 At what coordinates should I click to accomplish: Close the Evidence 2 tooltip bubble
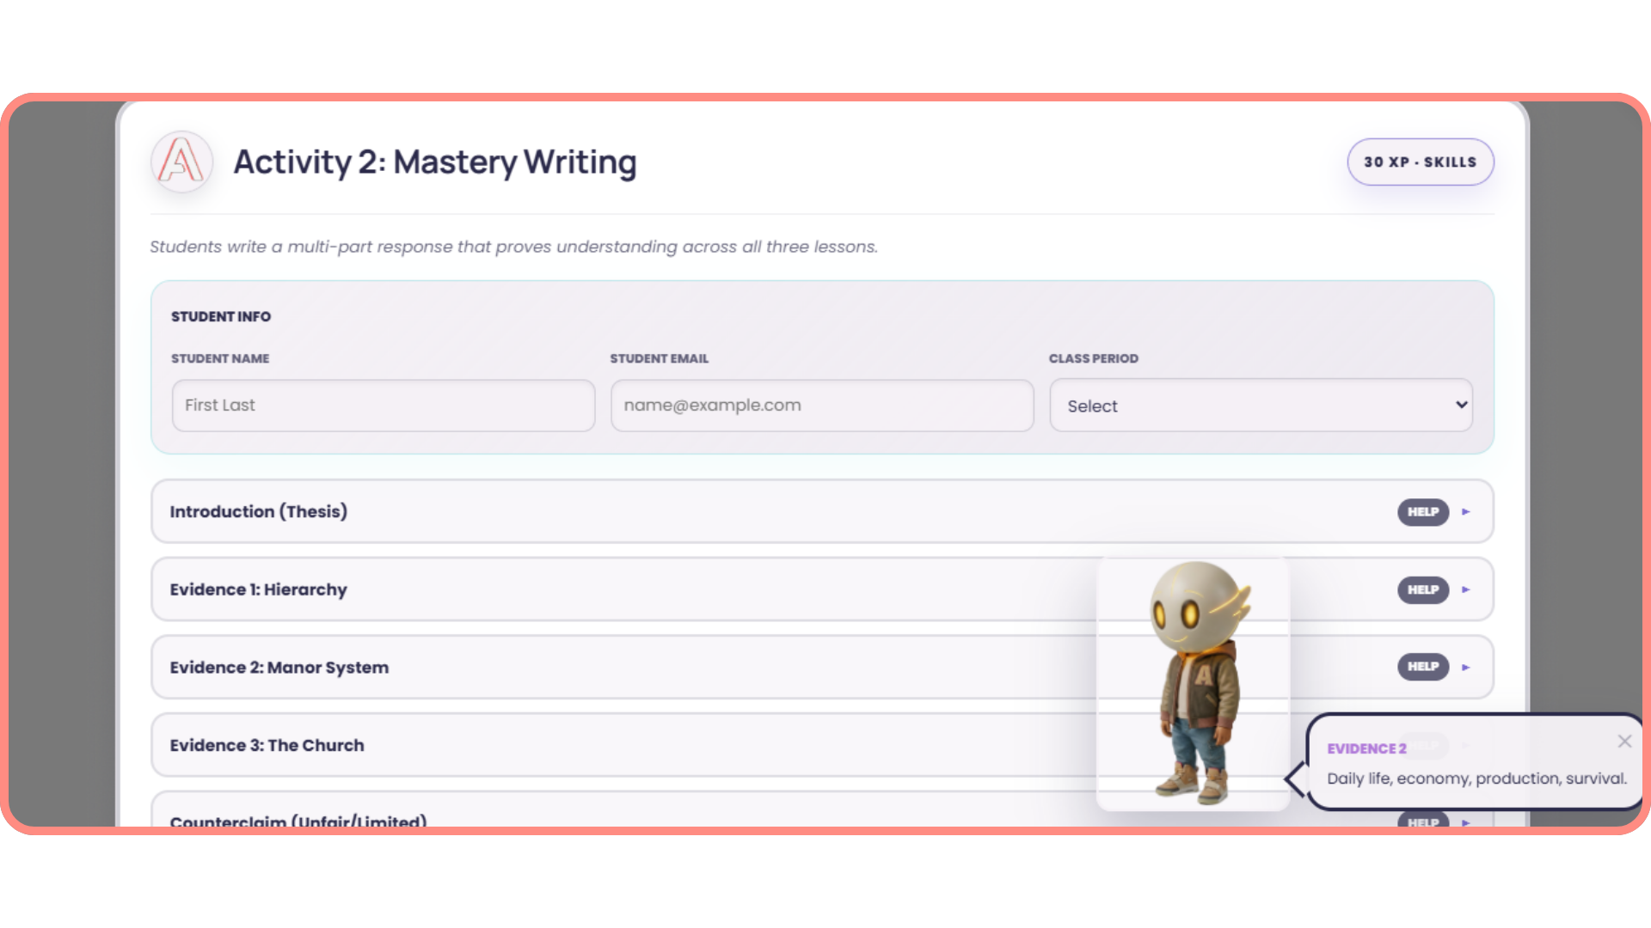[x=1623, y=741]
